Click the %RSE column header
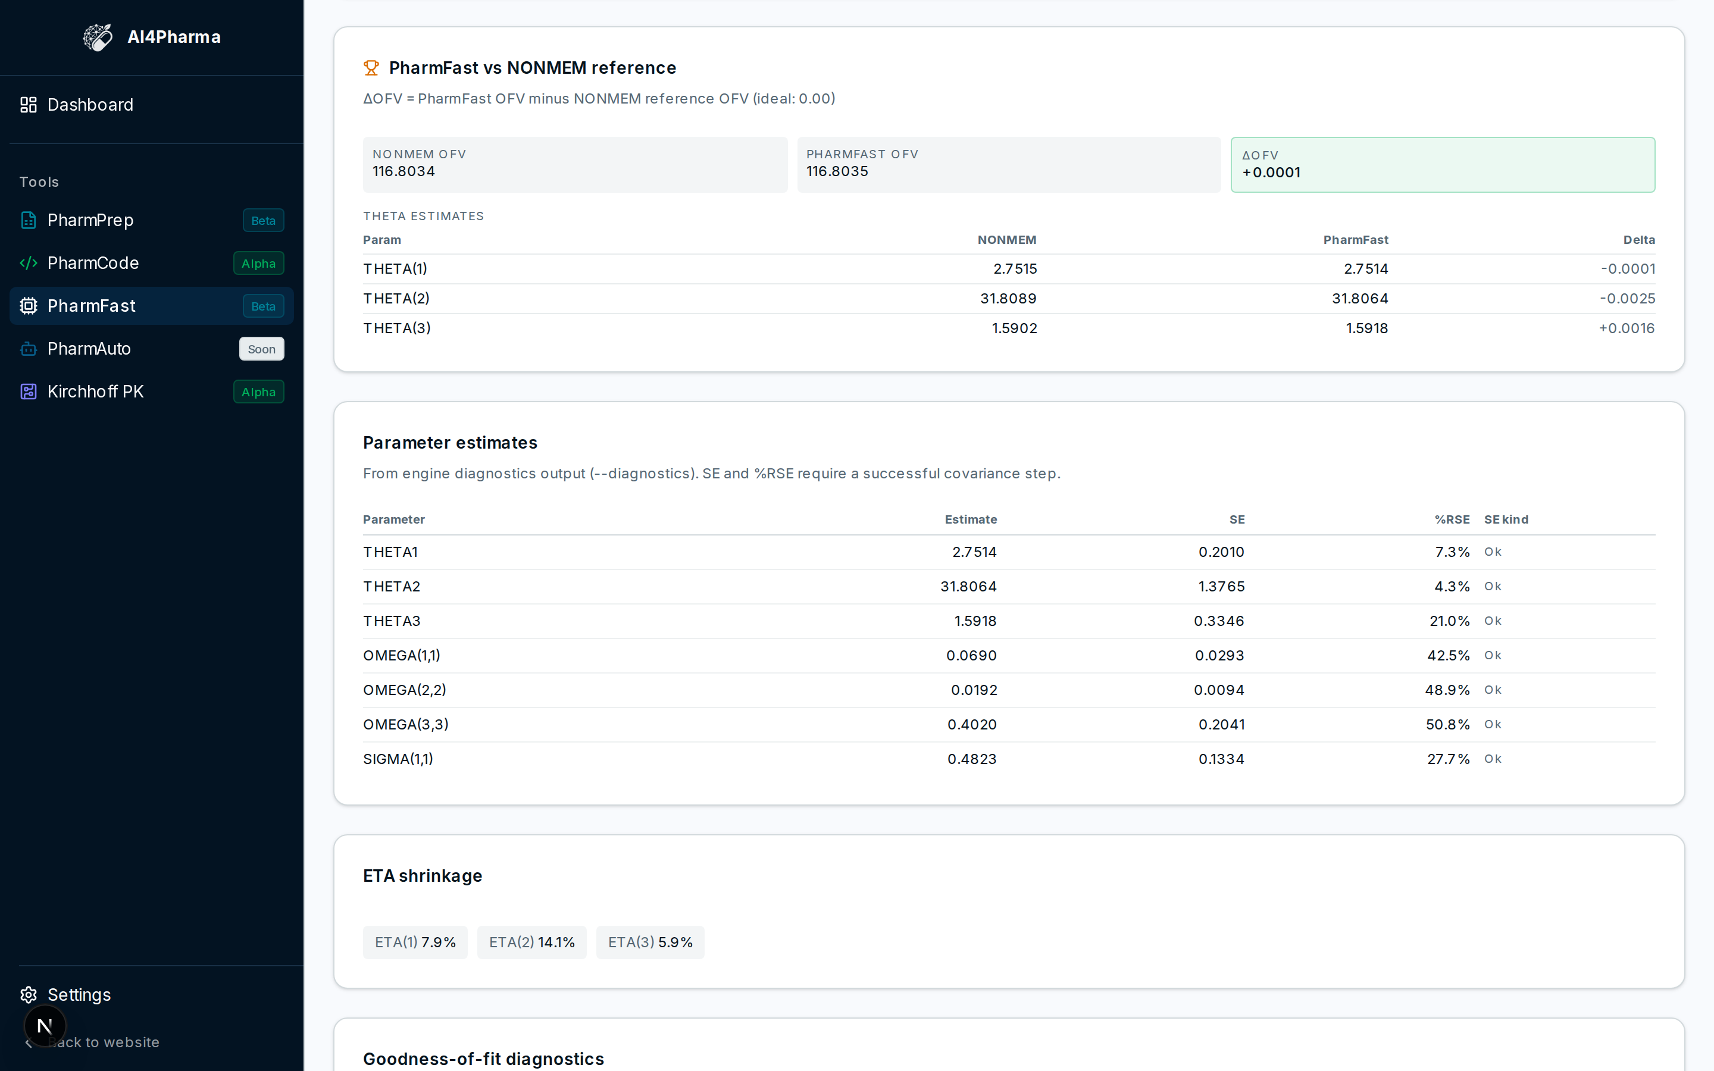Viewport: 1714px width, 1071px height. 1452,519
